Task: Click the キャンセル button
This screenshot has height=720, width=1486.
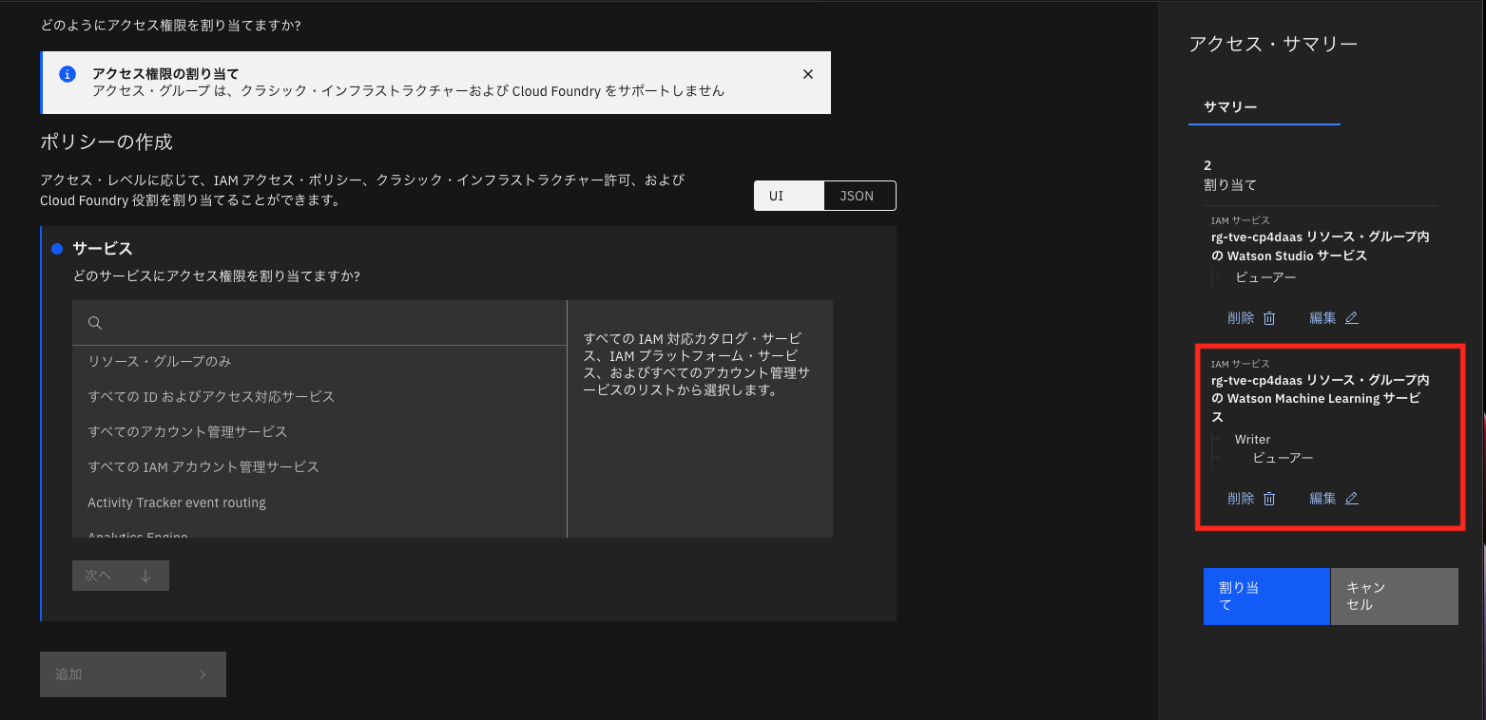Action: tap(1393, 596)
